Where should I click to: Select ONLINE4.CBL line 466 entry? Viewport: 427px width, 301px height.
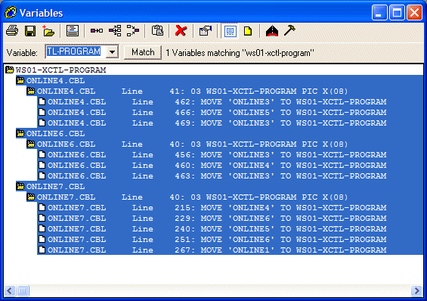217,113
